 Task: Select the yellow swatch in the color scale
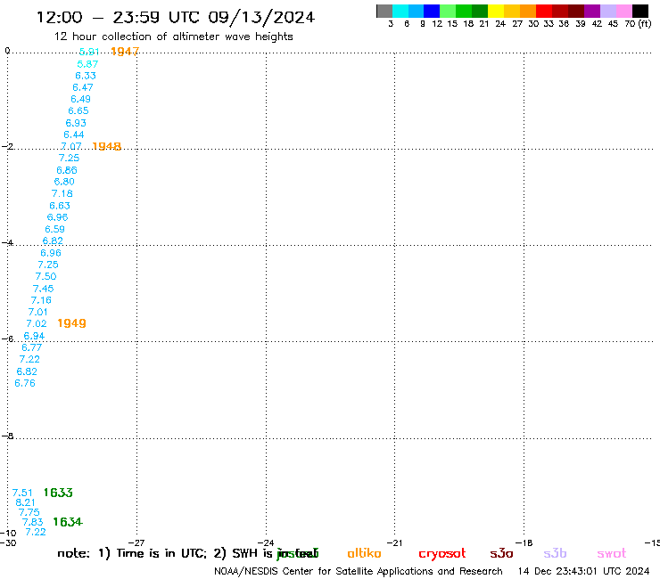coord(496,11)
